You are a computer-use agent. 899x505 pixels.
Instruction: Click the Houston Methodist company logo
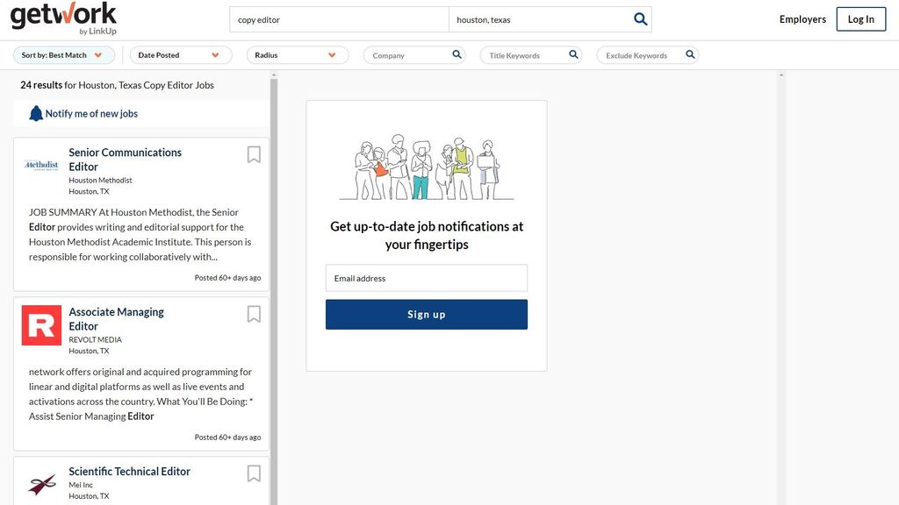pos(40,164)
